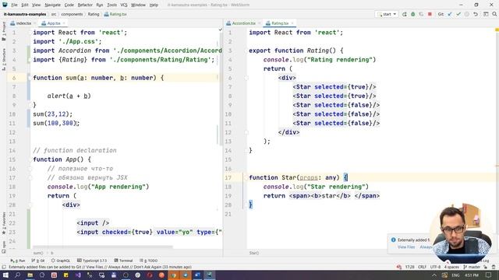Open the Run tool window button
This screenshot has height=280, width=499.
tap(18, 261)
